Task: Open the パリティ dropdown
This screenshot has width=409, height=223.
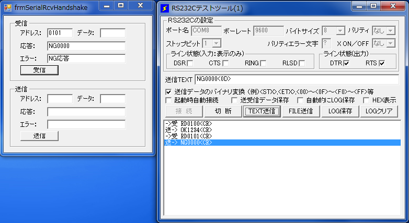Action: click(x=391, y=31)
